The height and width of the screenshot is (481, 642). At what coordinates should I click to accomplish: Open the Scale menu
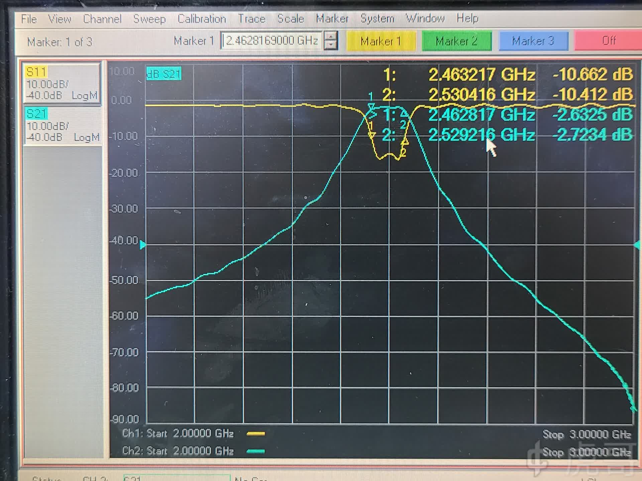pos(290,19)
